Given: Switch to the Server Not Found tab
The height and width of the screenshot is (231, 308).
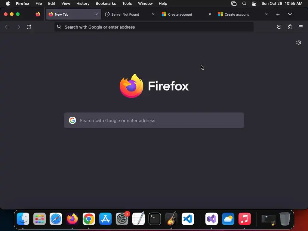Looking at the screenshot, I should point(130,14).
